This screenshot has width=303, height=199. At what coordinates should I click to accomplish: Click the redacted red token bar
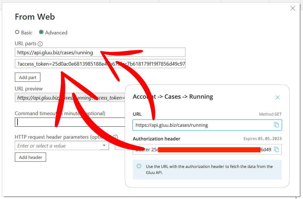pyautogui.click(x=209, y=149)
